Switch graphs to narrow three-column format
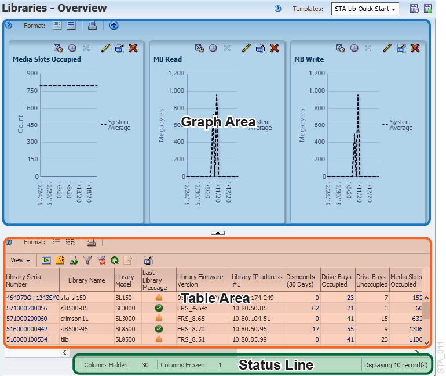Screen dimensions: 446x376 (57, 26)
